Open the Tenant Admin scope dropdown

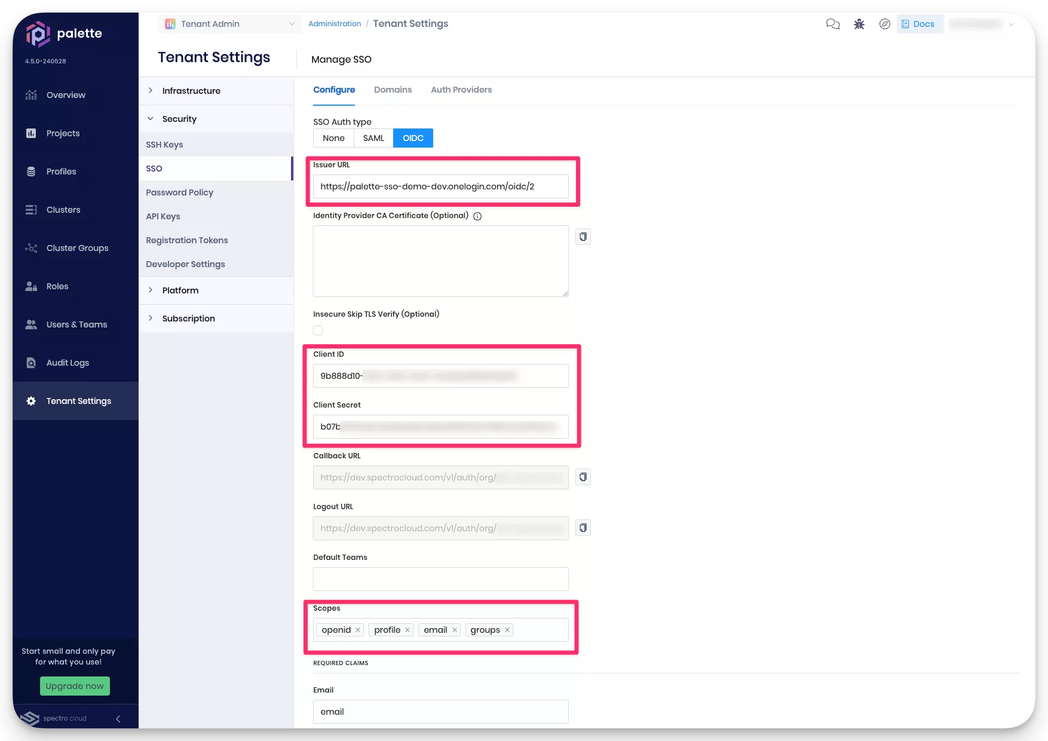pyautogui.click(x=230, y=24)
